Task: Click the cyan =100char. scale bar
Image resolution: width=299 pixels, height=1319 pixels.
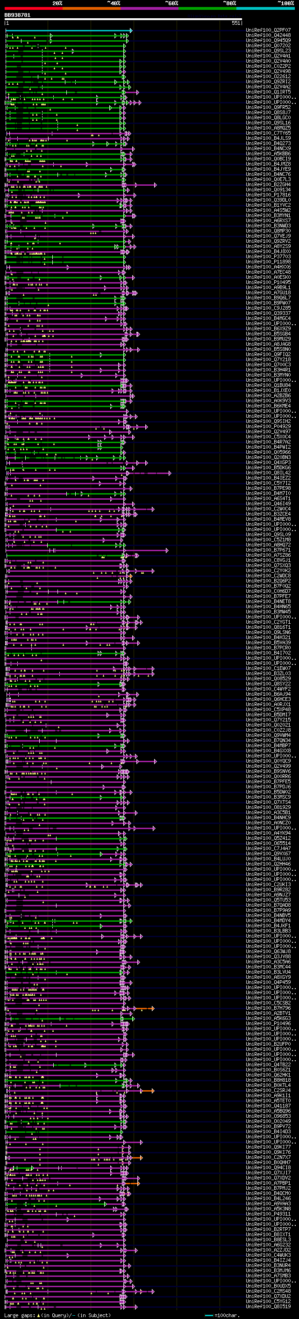Action: [208, 1315]
